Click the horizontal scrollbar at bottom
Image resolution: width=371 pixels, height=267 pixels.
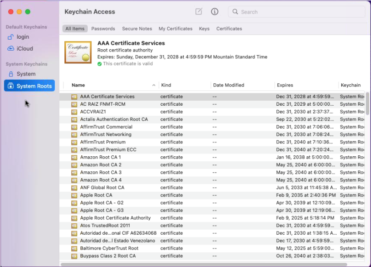click(x=204, y=264)
